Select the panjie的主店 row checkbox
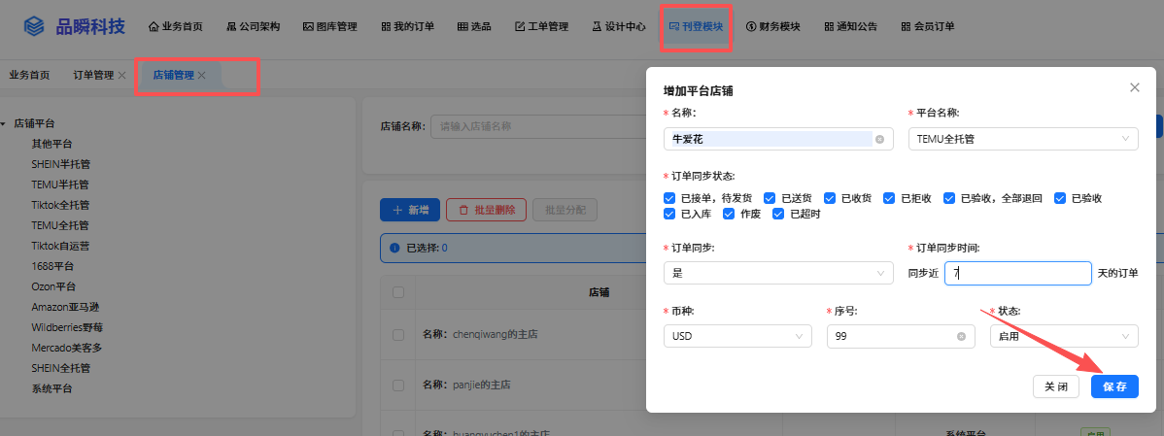 398,385
